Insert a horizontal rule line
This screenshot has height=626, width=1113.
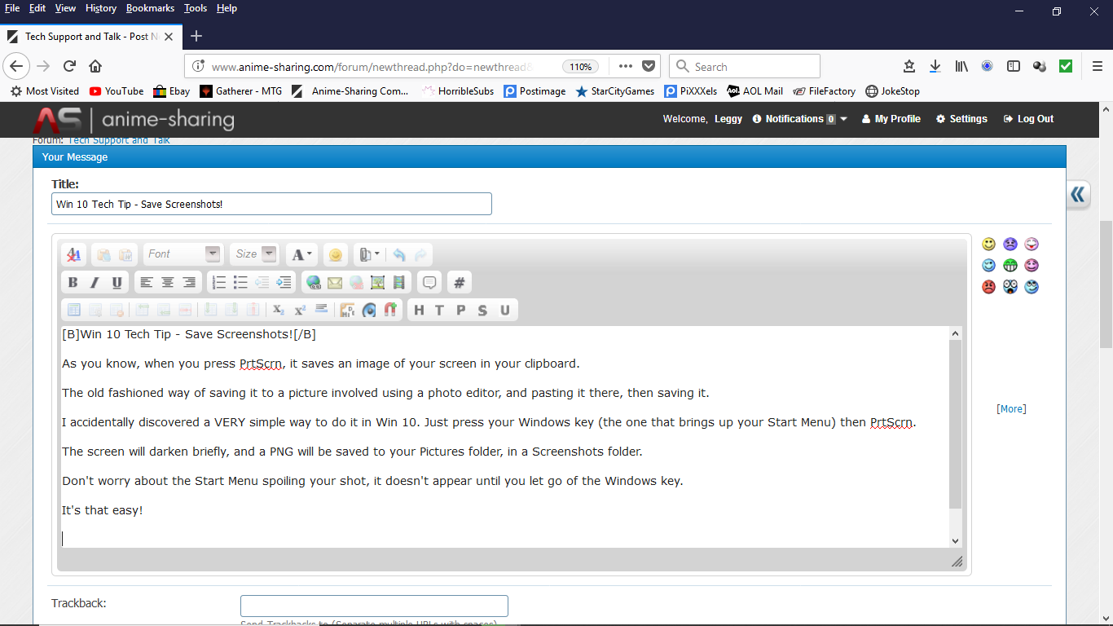pyautogui.click(x=321, y=310)
